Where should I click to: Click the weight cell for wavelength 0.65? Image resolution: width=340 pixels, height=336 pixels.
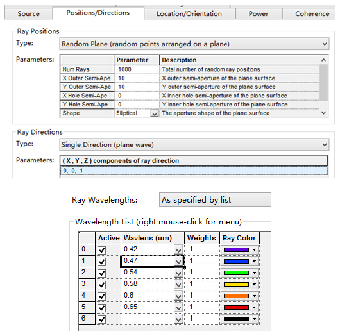point(202,307)
